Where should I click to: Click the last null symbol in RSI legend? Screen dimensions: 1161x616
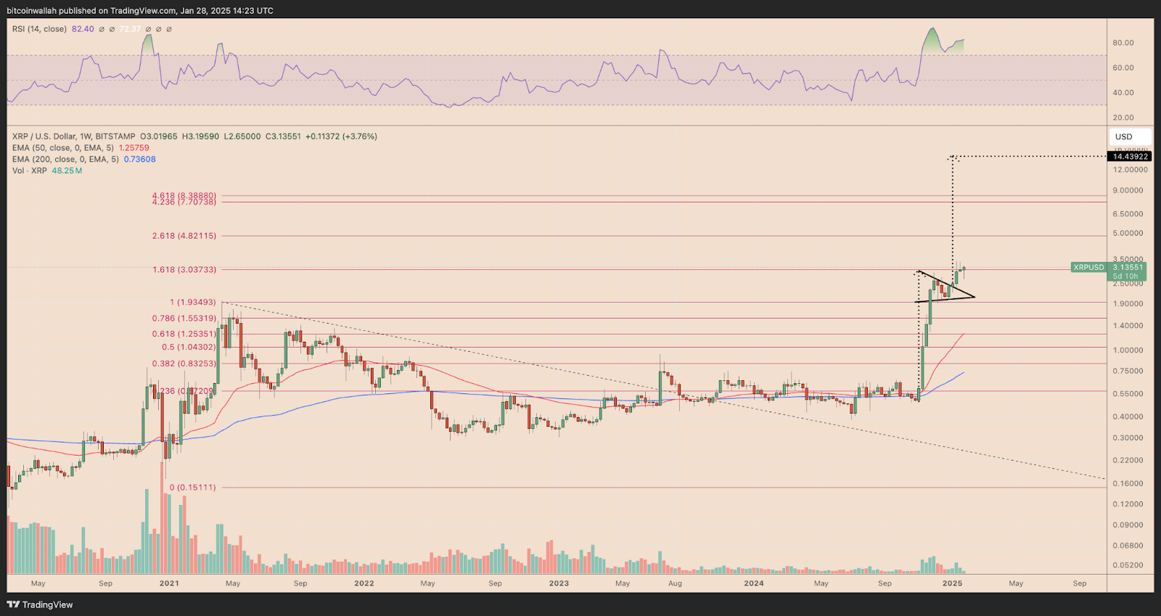pyautogui.click(x=169, y=29)
